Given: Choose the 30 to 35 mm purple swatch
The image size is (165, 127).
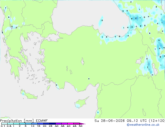Looking at the screenshot, I should pos(59,124).
